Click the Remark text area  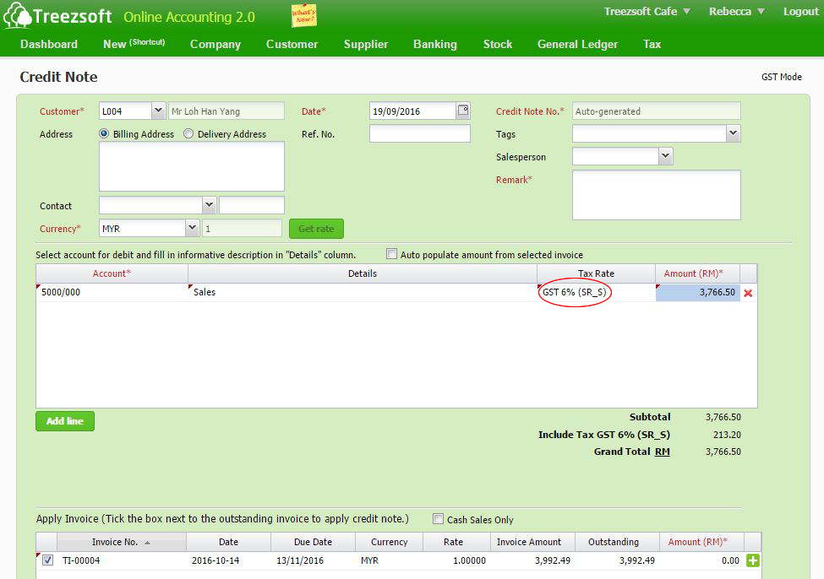click(x=656, y=194)
